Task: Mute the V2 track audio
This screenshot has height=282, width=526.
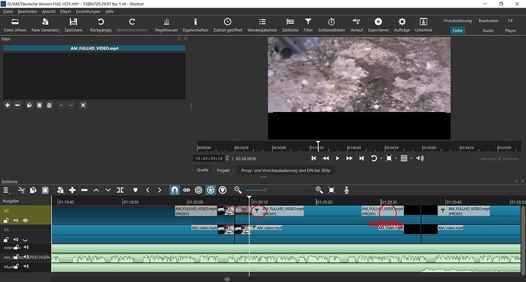Action: [16, 220]
